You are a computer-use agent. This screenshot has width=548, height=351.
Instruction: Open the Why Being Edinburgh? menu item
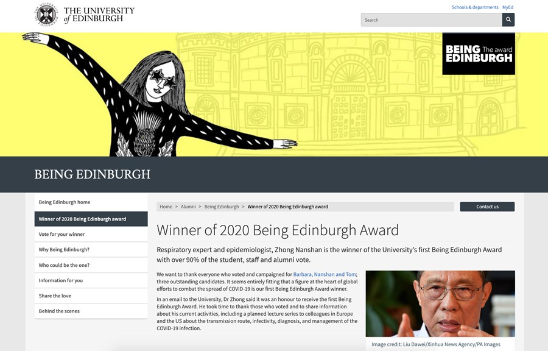coord(91,250)
